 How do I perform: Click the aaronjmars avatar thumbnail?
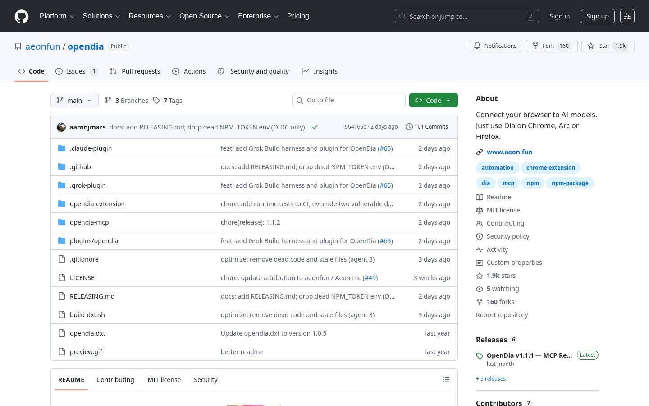[61, 127]
